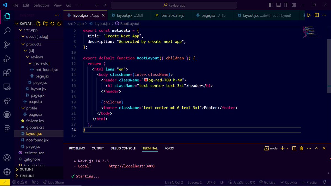The image size is (331, 186).
Task: Collapse the src\app folder
Action: click(21, 30)
